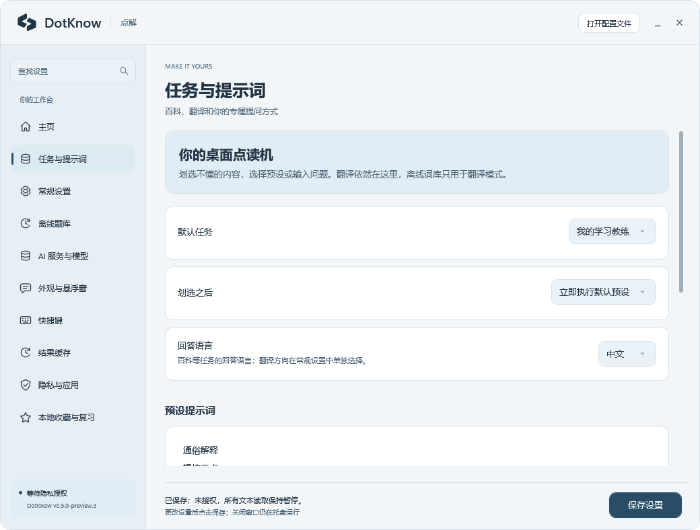700x530 pixels.
Task: Open 本地收藏与复习 page
Action: 73,417
